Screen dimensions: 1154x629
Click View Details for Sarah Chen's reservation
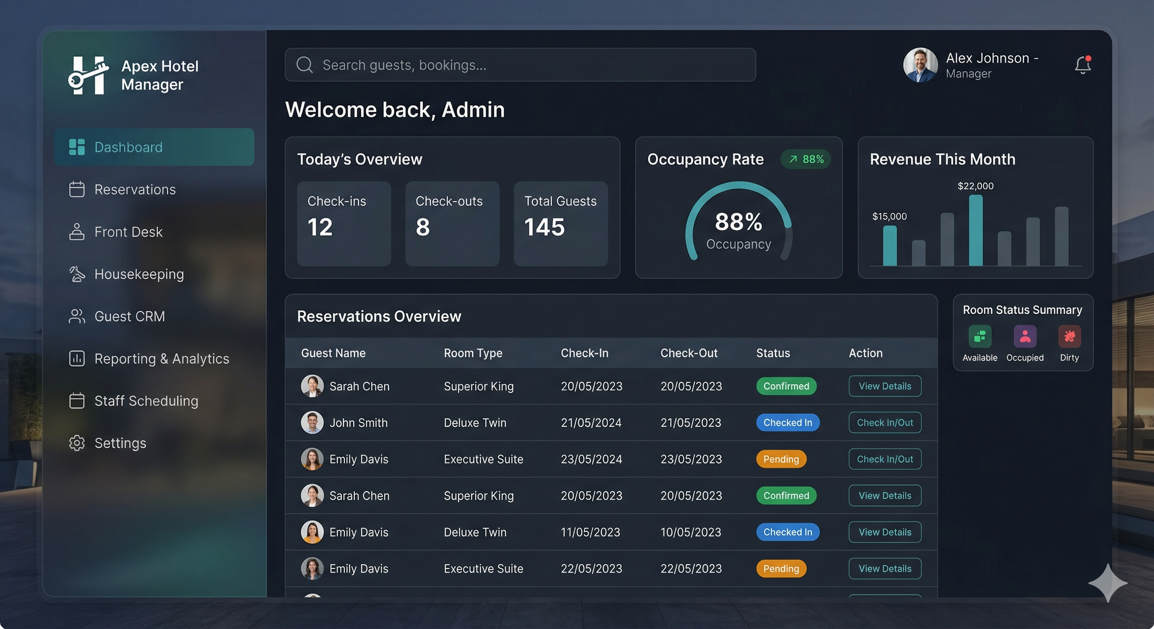tap(884, 386)
